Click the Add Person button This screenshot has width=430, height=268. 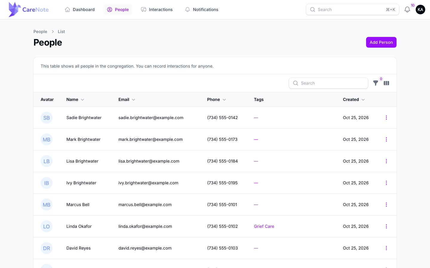(381, 42)
